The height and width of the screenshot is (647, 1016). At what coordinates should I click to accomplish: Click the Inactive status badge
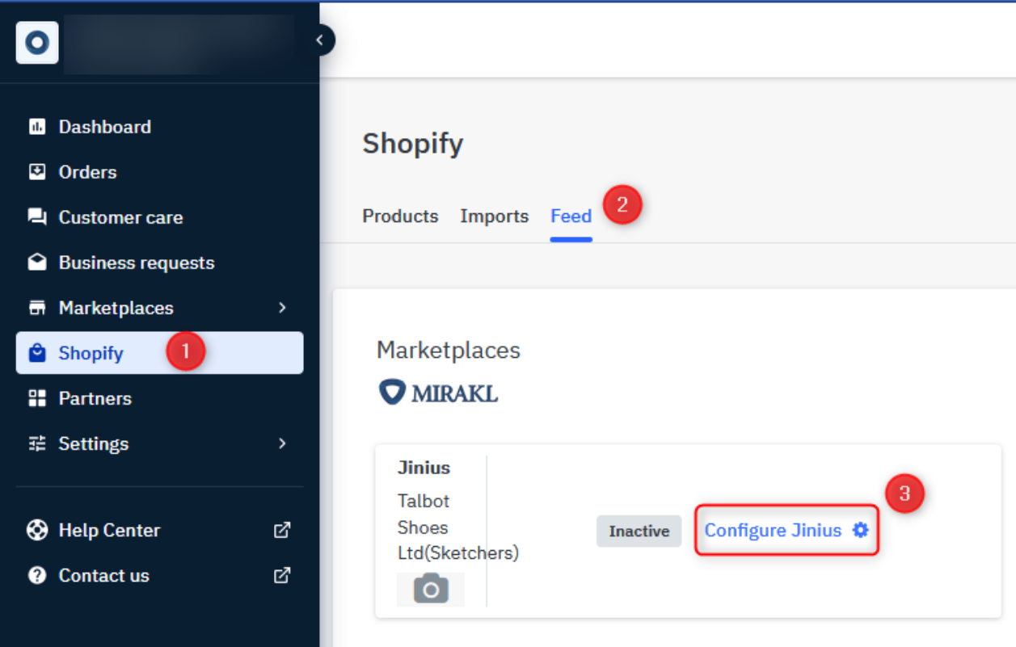coord(639,531)
